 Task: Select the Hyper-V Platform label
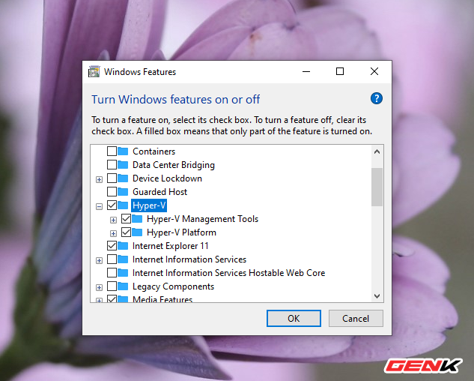(181, 232)
